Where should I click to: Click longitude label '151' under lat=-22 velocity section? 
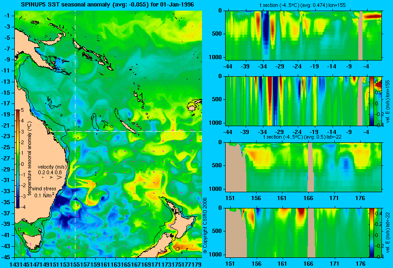[230, 264]
